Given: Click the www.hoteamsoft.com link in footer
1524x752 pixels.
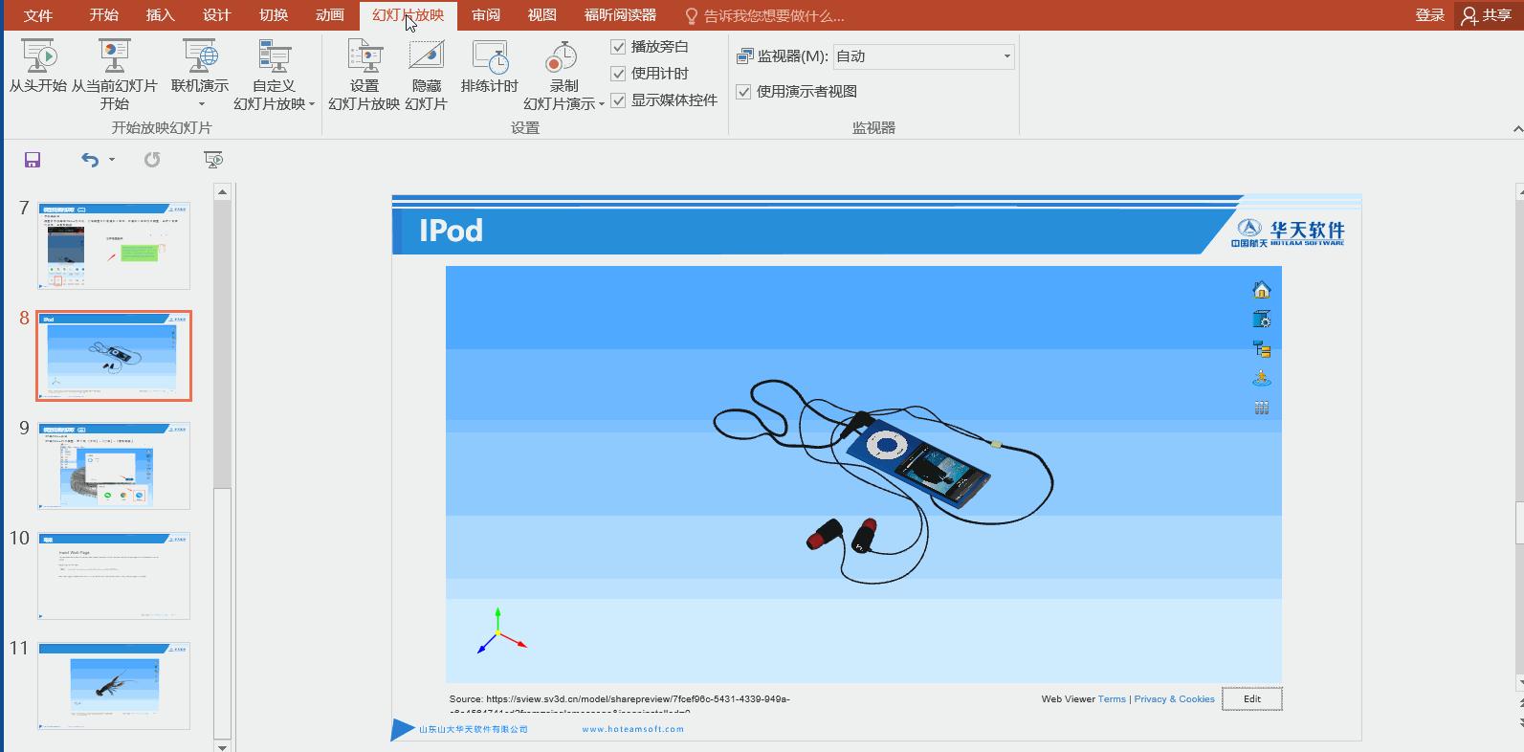Looking at the screenshot, I should (x=633, y=729).
